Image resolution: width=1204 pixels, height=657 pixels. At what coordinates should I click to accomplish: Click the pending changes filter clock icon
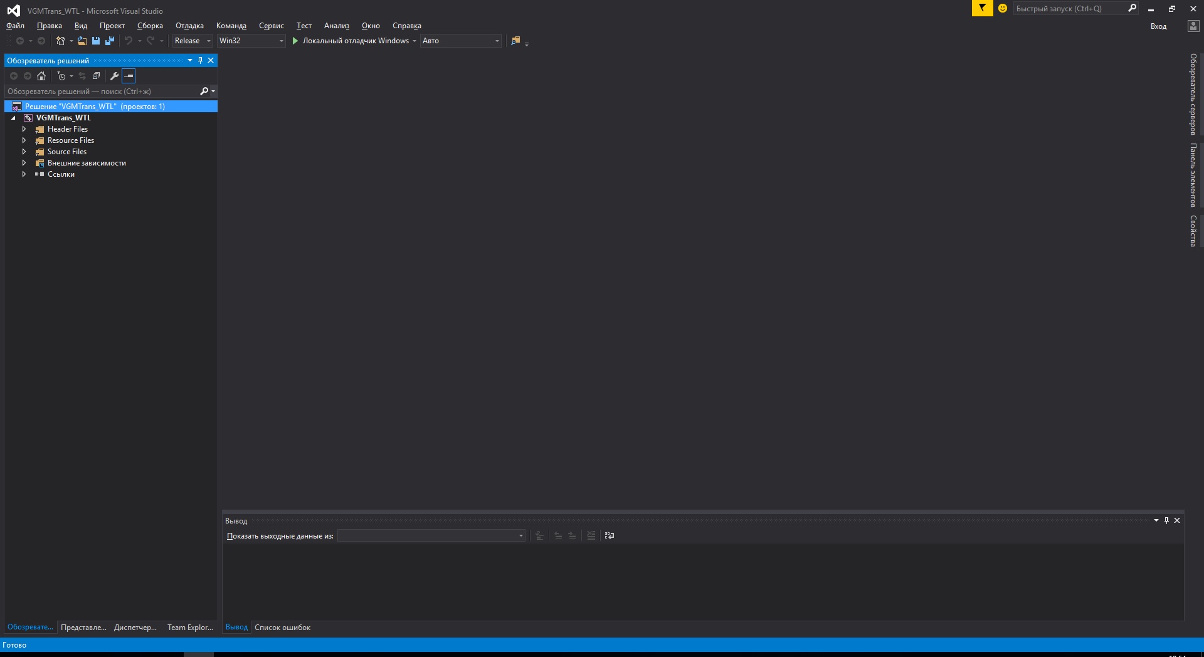pos(61,76)
